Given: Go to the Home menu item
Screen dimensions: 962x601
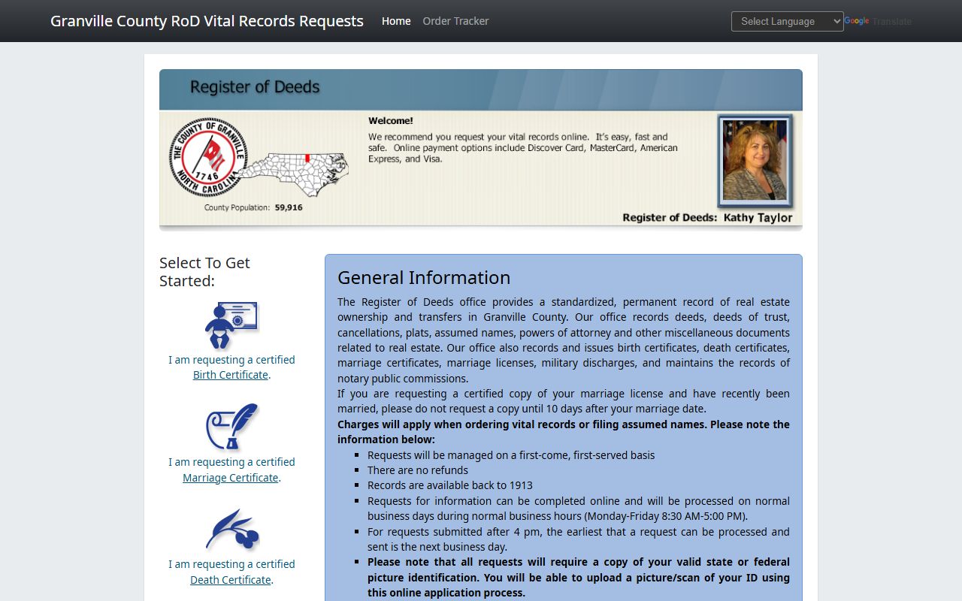Looking at the screenshot, I should (396, 21).
